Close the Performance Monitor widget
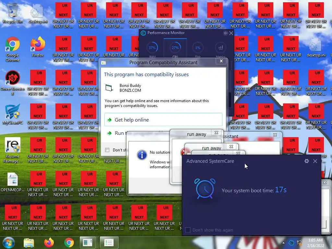The width and height of the screenshot is (332, 249). click(x=231, y=33)
